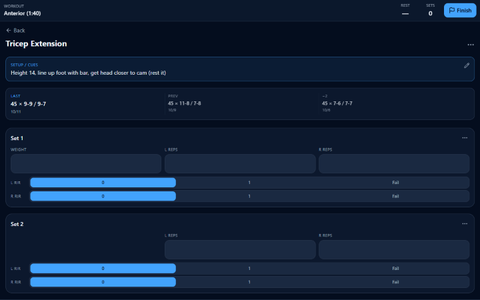
Task: Click the LAST entry 45 × 9-9 / 9-7
Action: pos(28,104)
